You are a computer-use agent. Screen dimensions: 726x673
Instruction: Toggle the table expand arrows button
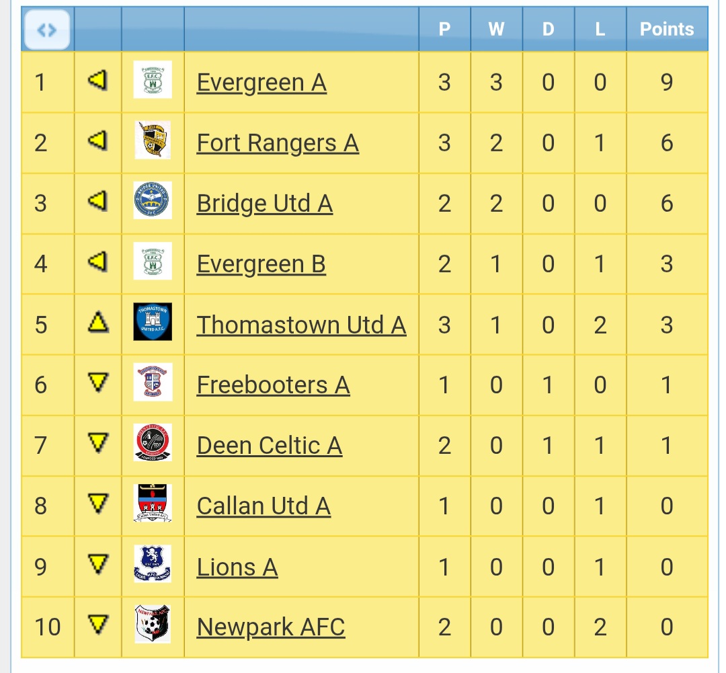tap(47, 30)
